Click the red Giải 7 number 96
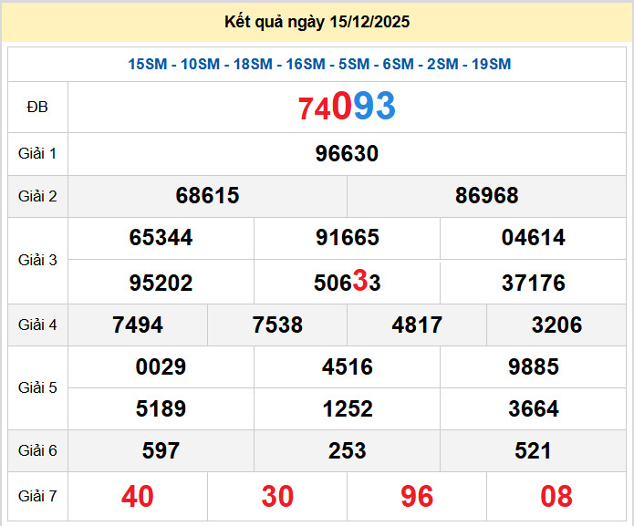The image size is (634, 526). [417, 496]
